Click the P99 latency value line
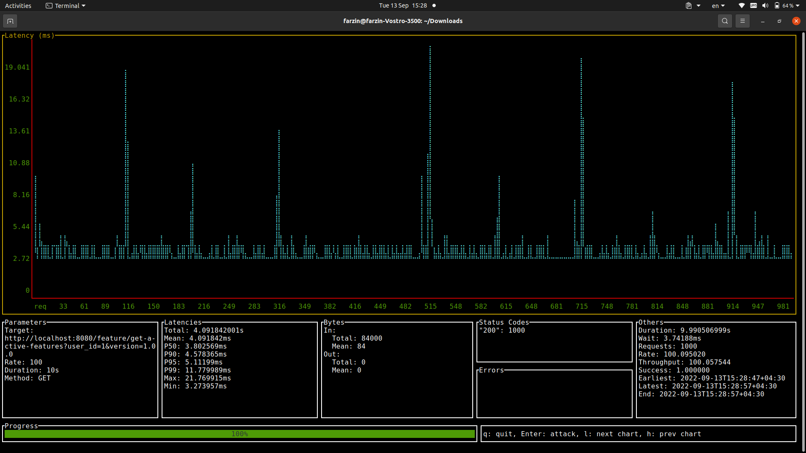Viewport: 806px width, 453px height. [197, 370]
